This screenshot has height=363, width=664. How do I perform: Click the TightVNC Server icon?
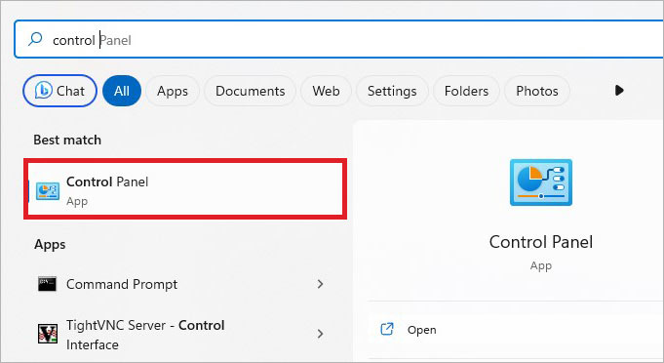click(x=48, y=334)
